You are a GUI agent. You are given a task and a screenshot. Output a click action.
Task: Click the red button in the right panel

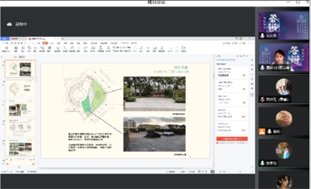(232, 139)
